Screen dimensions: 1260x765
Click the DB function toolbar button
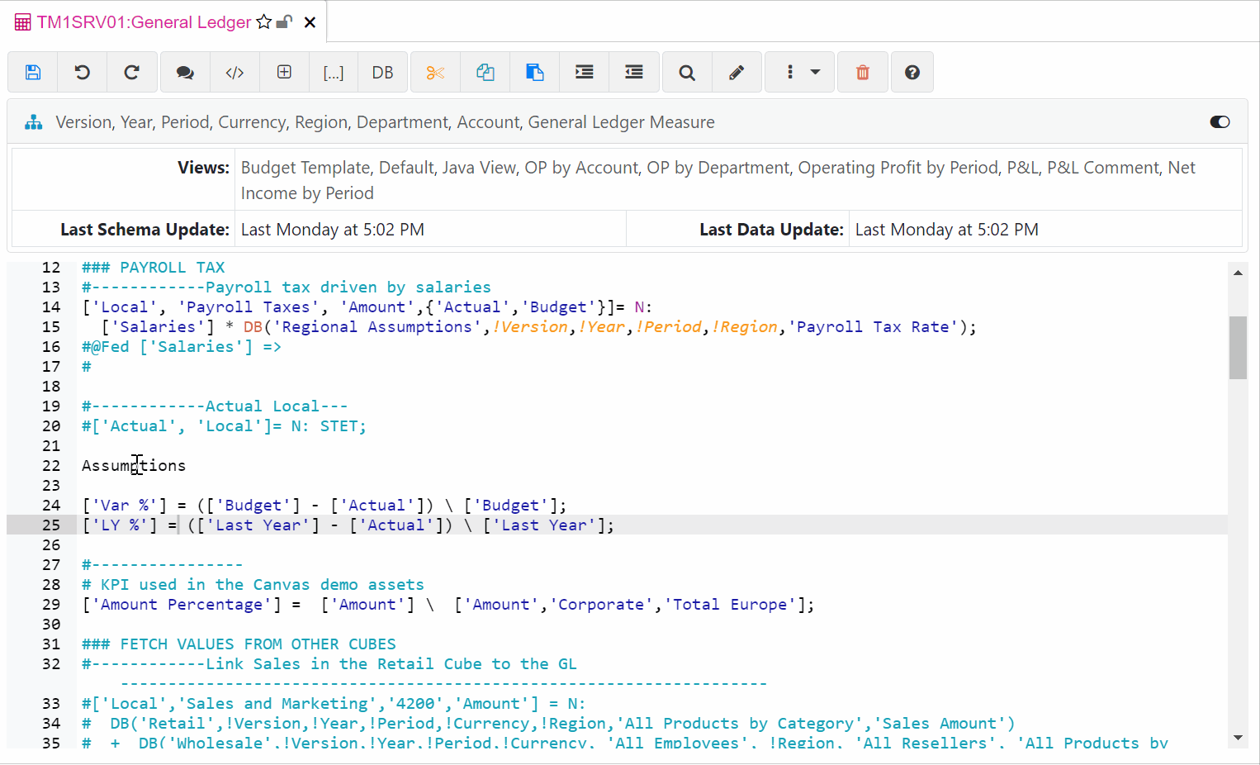382,73
